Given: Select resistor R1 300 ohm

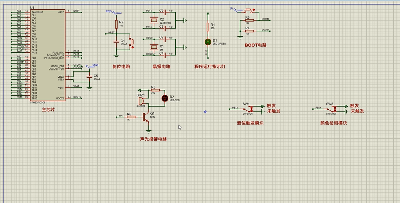Looking at the screenshot, I should (x=208, y=27).
